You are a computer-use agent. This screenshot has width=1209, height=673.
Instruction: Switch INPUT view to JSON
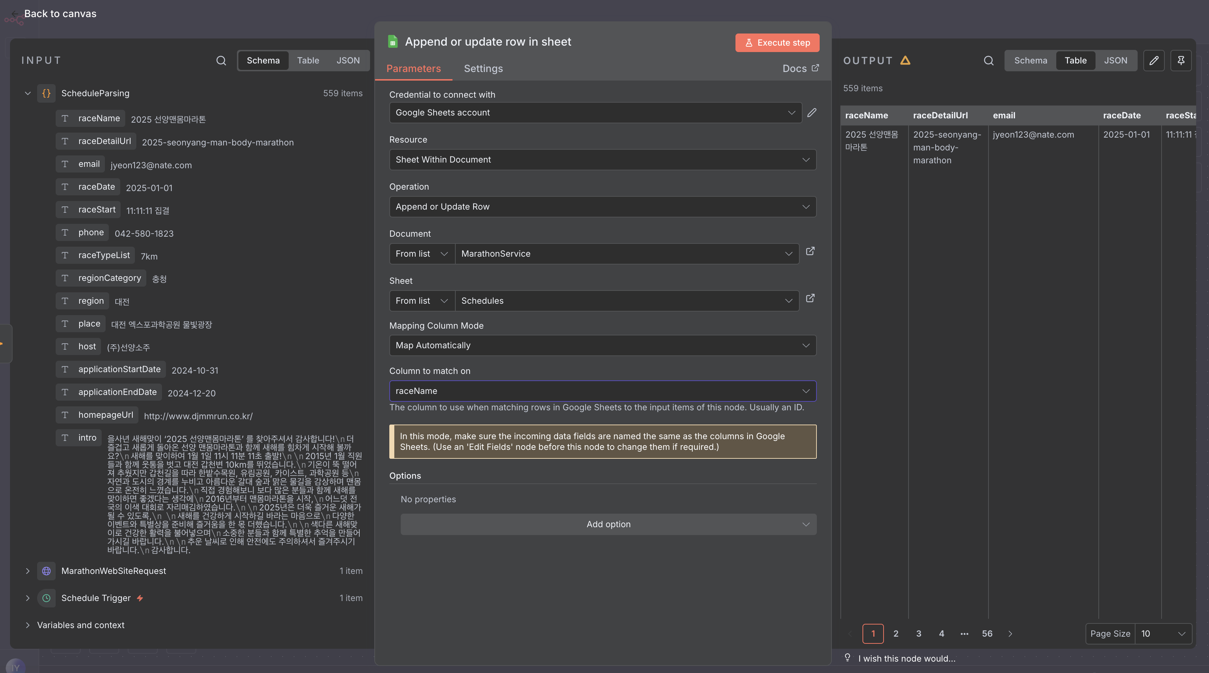tap(348, 61)
